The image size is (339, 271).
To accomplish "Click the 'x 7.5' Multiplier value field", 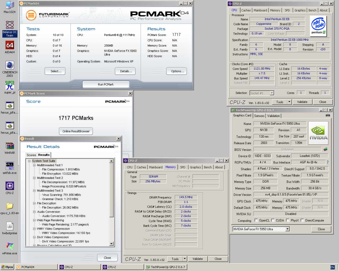I will tap(262, 73).
